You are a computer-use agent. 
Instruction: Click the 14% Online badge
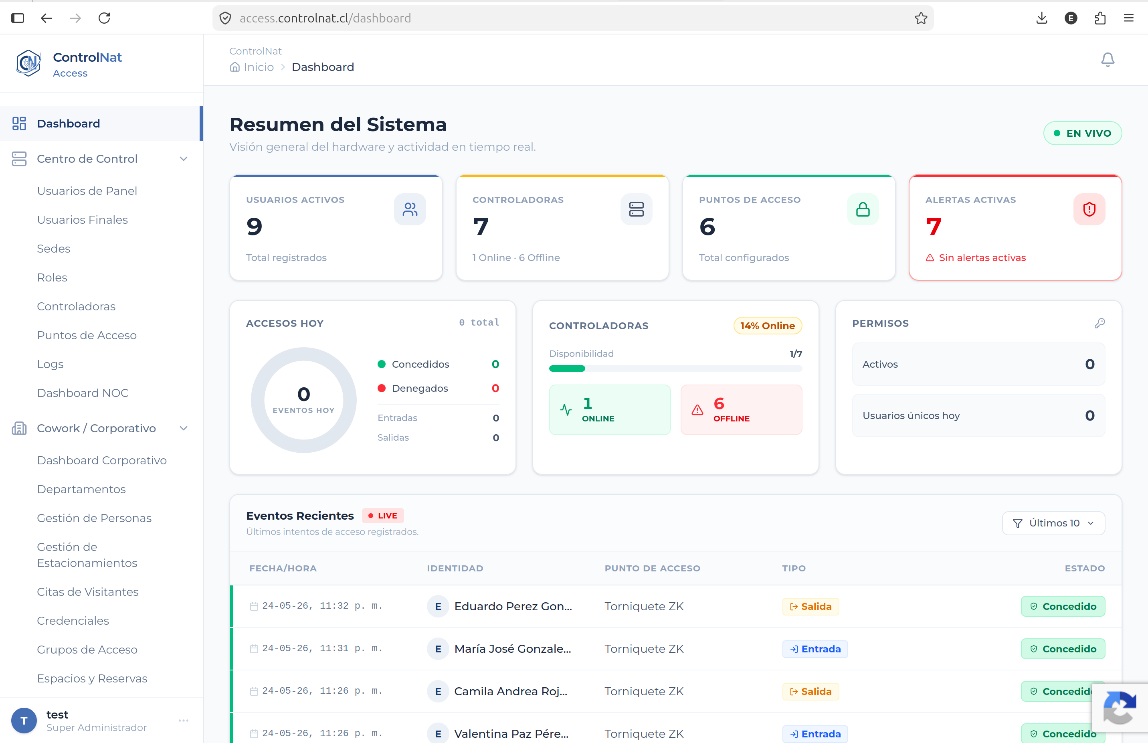point(768,326)
